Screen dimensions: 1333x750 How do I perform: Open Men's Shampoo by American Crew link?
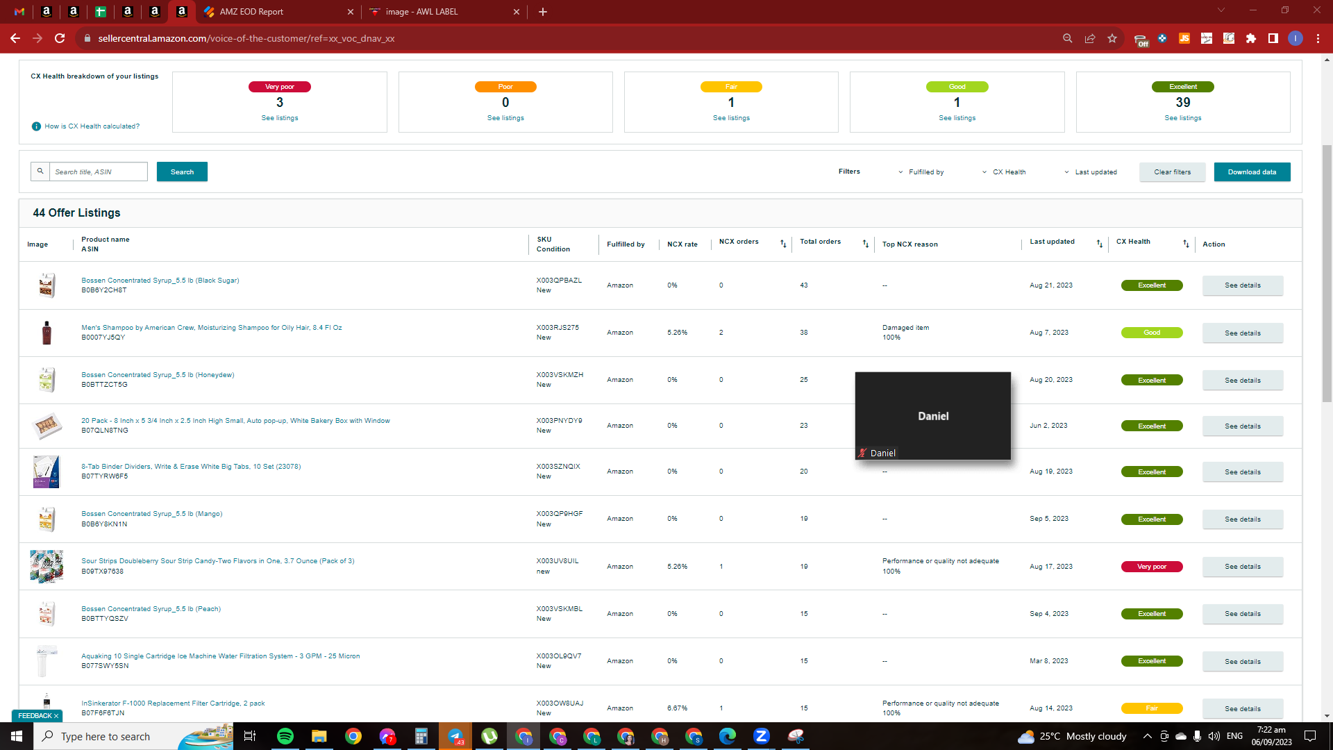pyautogui.click(x=212, y=328)
